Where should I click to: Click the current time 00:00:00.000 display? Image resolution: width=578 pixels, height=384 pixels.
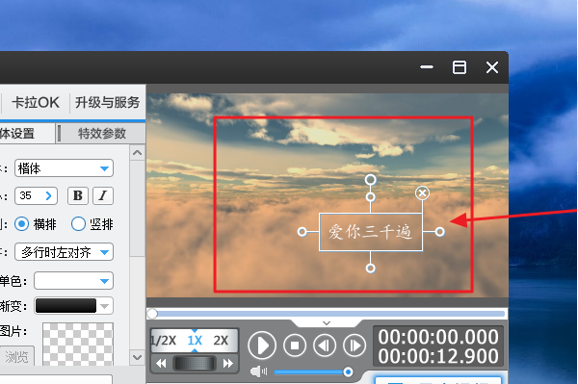click(438, 337)
